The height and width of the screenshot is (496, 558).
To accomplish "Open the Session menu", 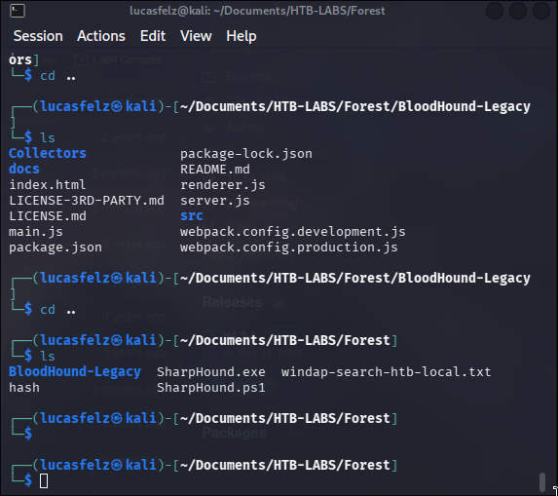I will 38,36.
